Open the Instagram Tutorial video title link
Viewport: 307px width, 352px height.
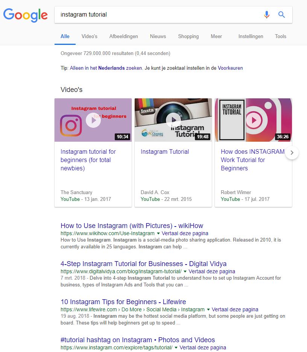pyautogui.click(x=165, y=152)
